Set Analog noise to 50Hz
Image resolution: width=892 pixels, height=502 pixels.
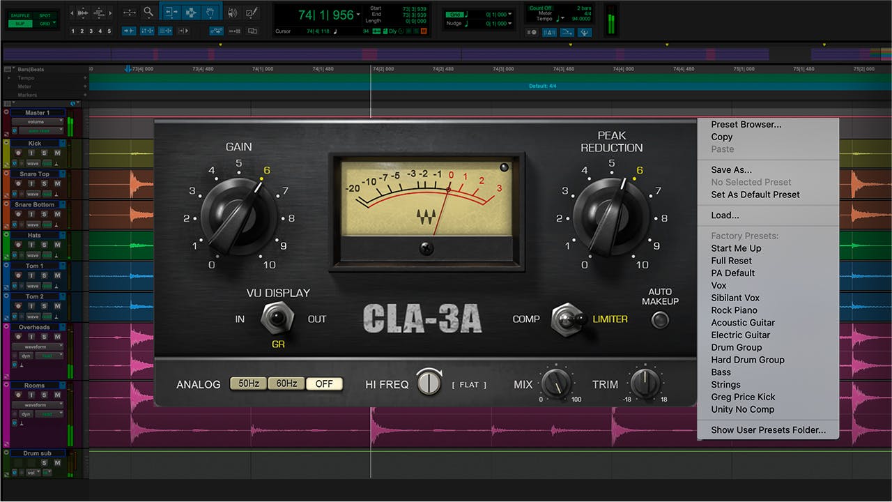tap(248, 383)
